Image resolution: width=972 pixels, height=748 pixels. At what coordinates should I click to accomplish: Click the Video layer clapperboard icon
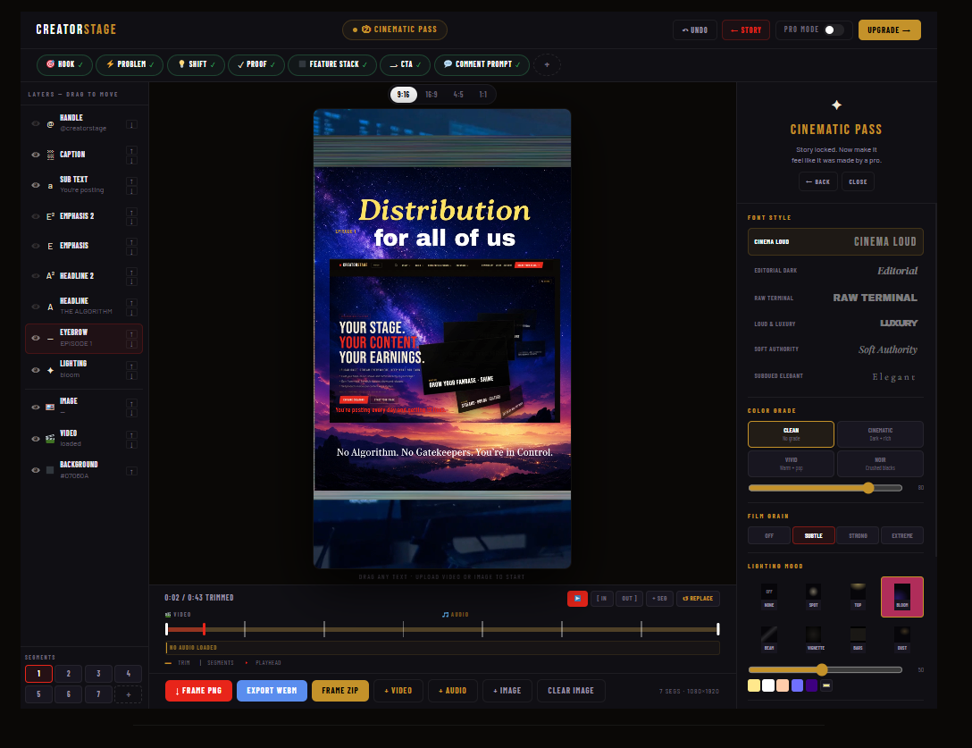point(50,439)
